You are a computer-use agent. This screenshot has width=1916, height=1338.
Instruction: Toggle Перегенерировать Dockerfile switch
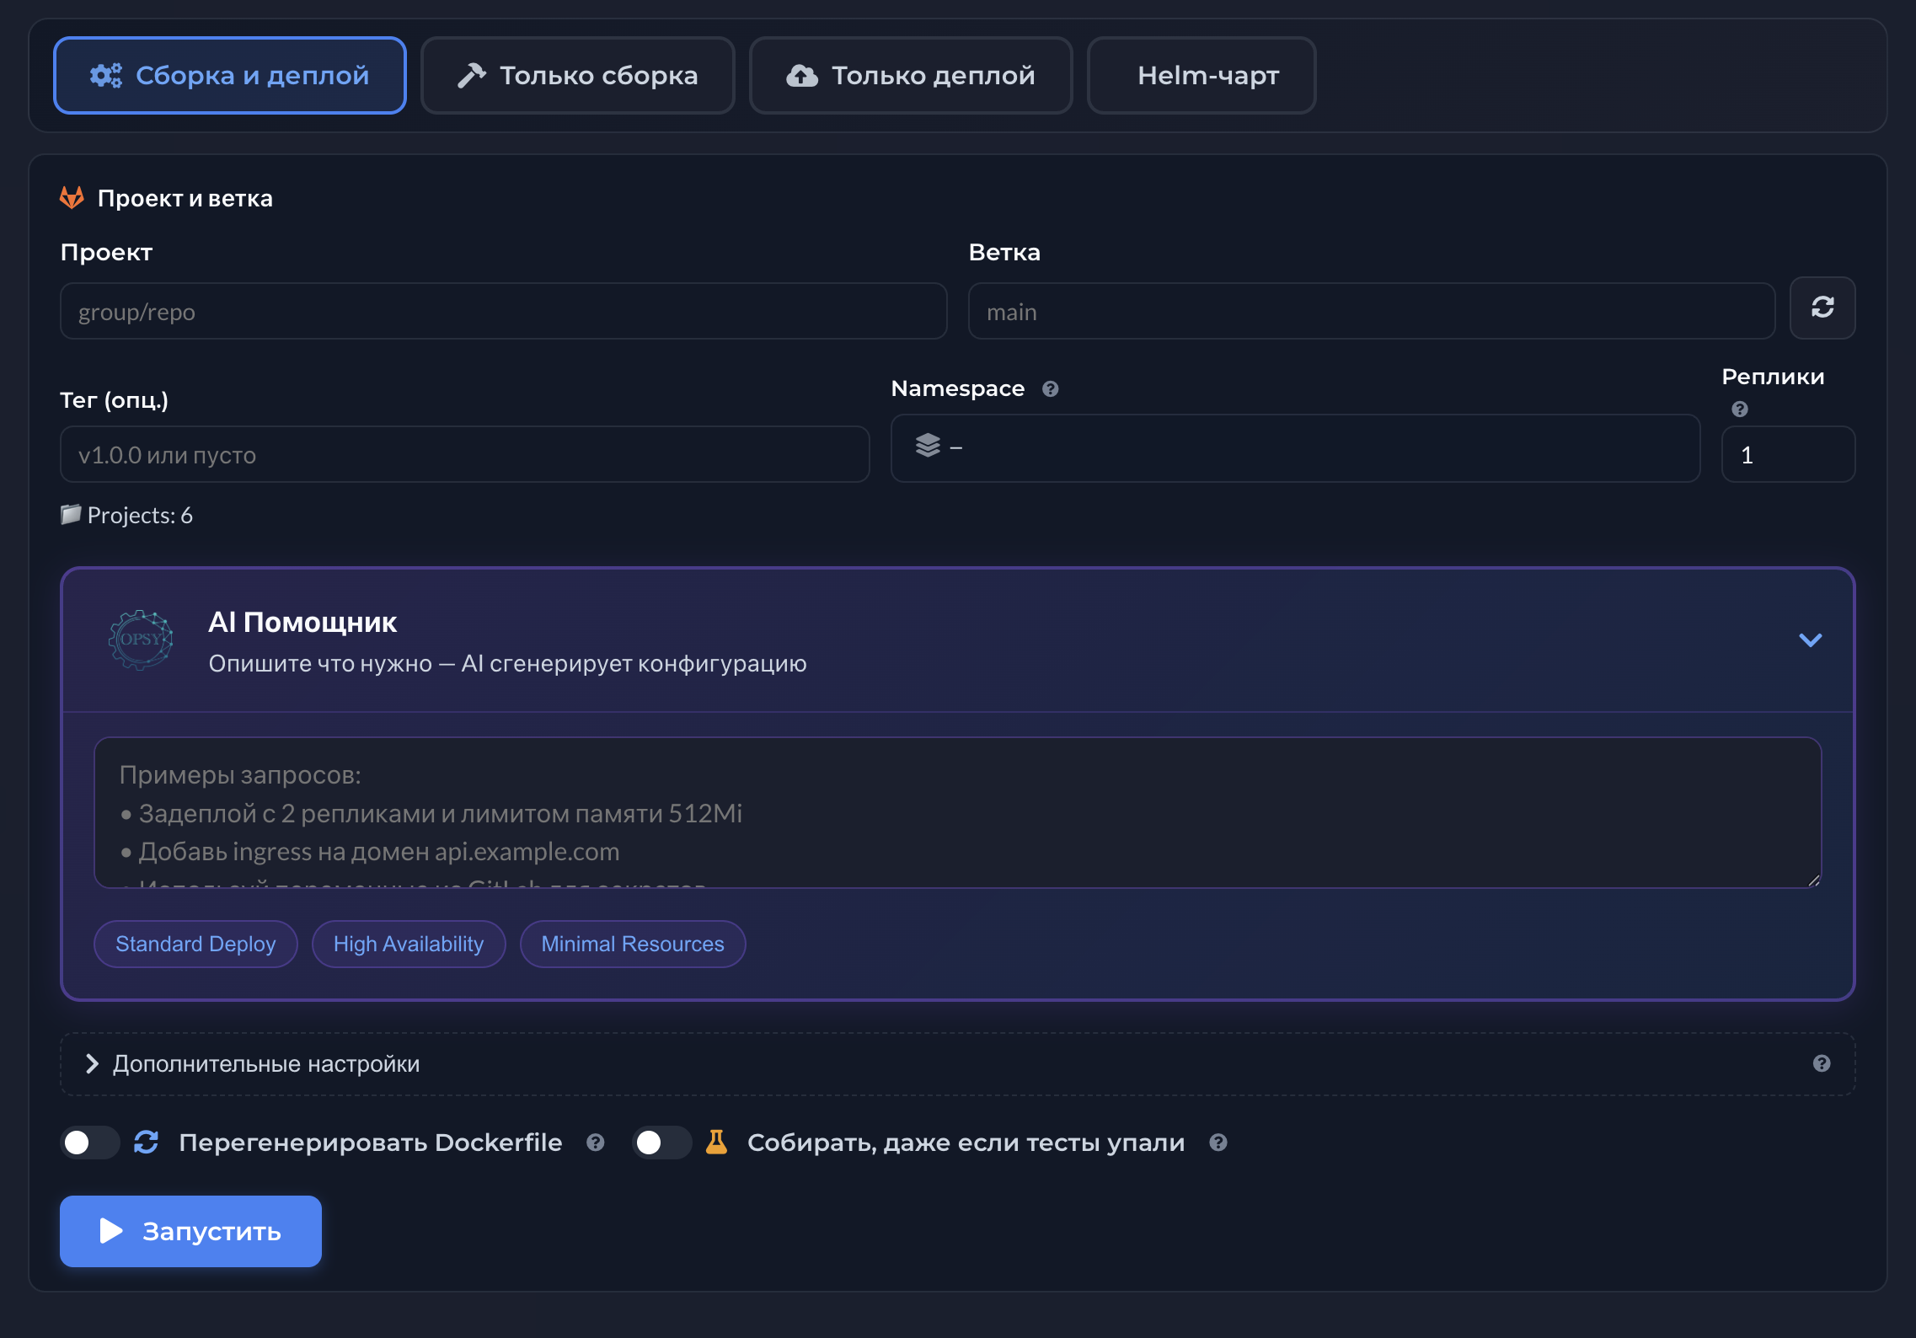[x=89, y=1143]
